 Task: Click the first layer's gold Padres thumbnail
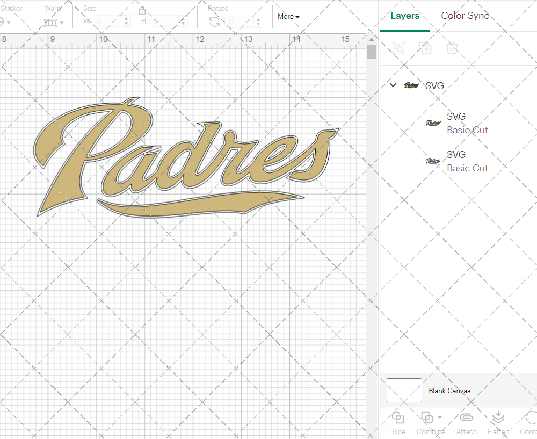[433, 123]
